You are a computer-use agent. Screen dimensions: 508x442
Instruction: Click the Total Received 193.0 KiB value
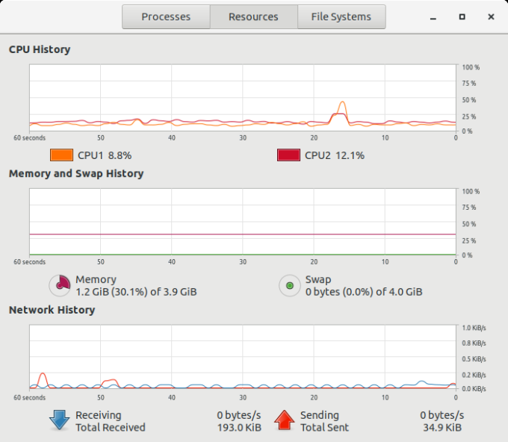[x=239, y=427]
